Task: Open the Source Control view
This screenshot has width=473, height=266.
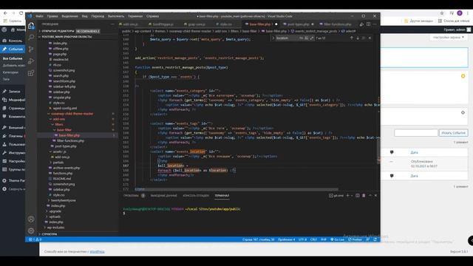Action: tap(31, 50)
